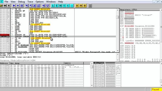Click the Stack [001CF718]=6B info line
The width and height of the screenshot is (162, 91).
[x=14, y=54]
